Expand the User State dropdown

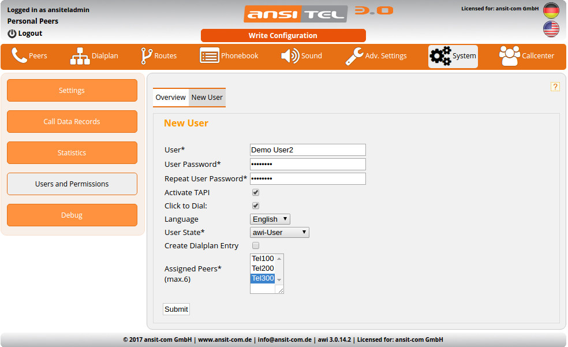[x=280, y=233]
